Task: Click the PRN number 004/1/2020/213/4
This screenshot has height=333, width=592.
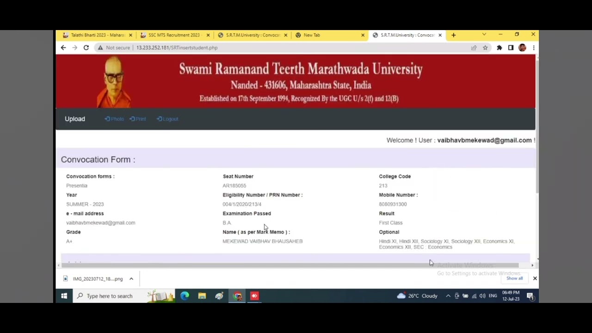Action: coord(242,204)
